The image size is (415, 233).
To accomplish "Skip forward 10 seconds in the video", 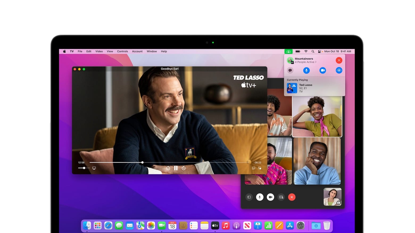I will [x=184, y=168].
